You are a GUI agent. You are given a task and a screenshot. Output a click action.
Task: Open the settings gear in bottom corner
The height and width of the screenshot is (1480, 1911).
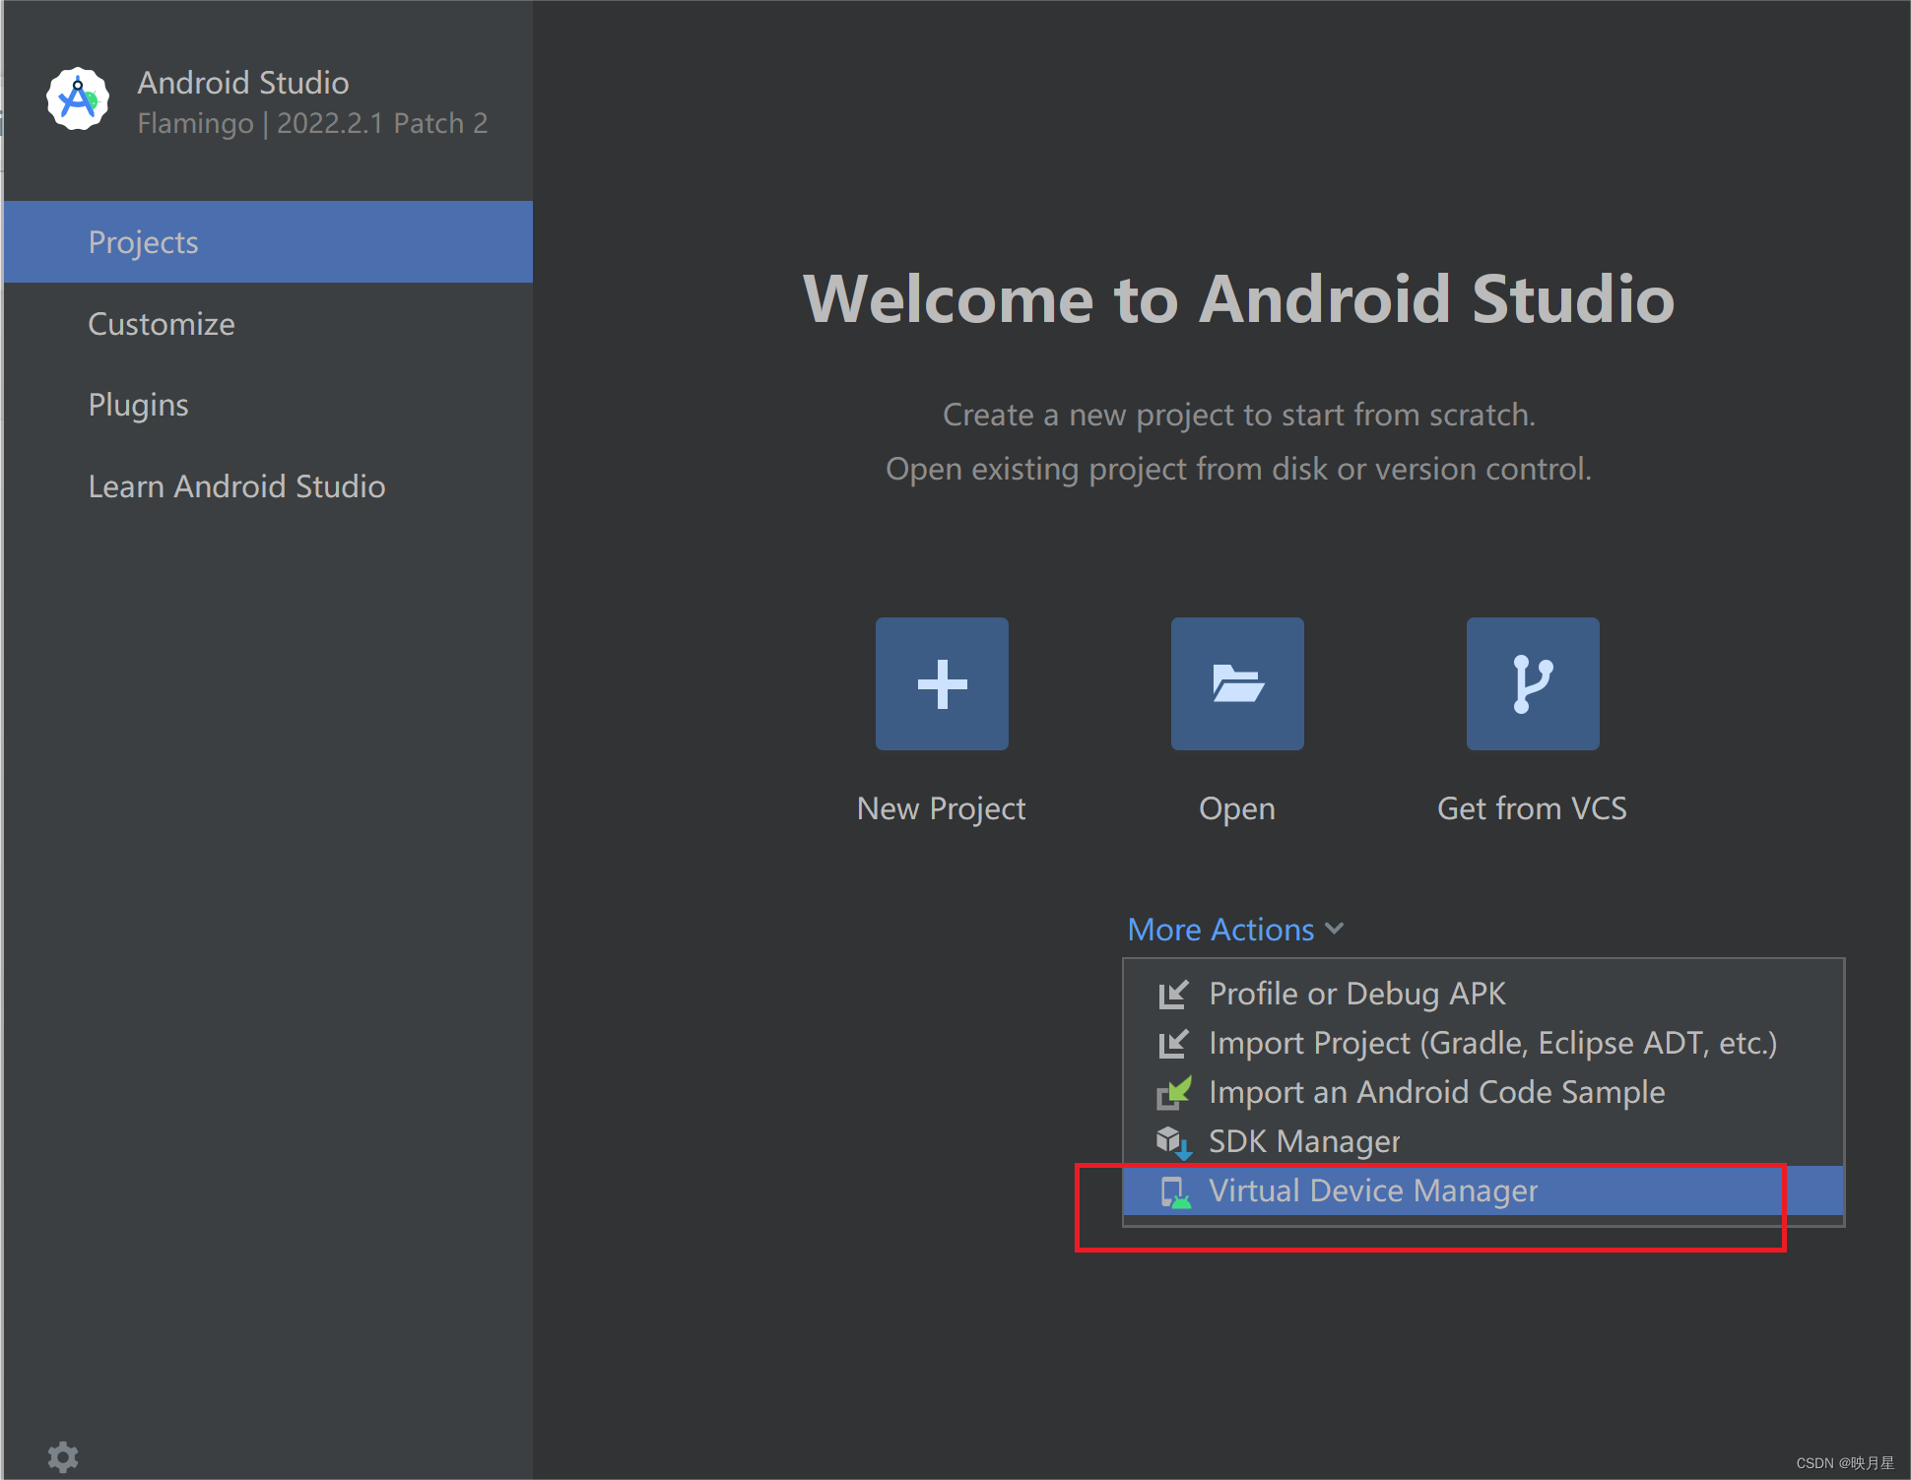click(63, 1457)
